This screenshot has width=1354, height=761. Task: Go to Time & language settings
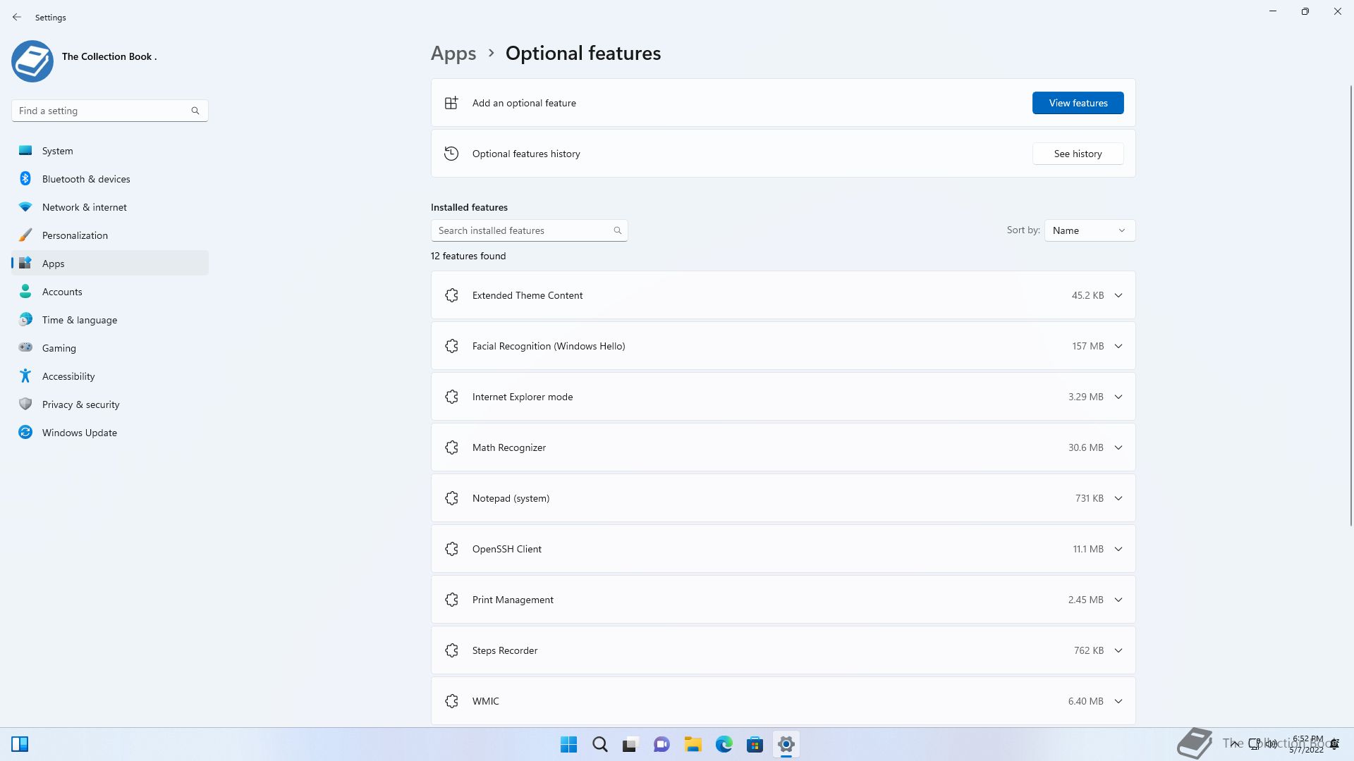[x=80, y=320]
